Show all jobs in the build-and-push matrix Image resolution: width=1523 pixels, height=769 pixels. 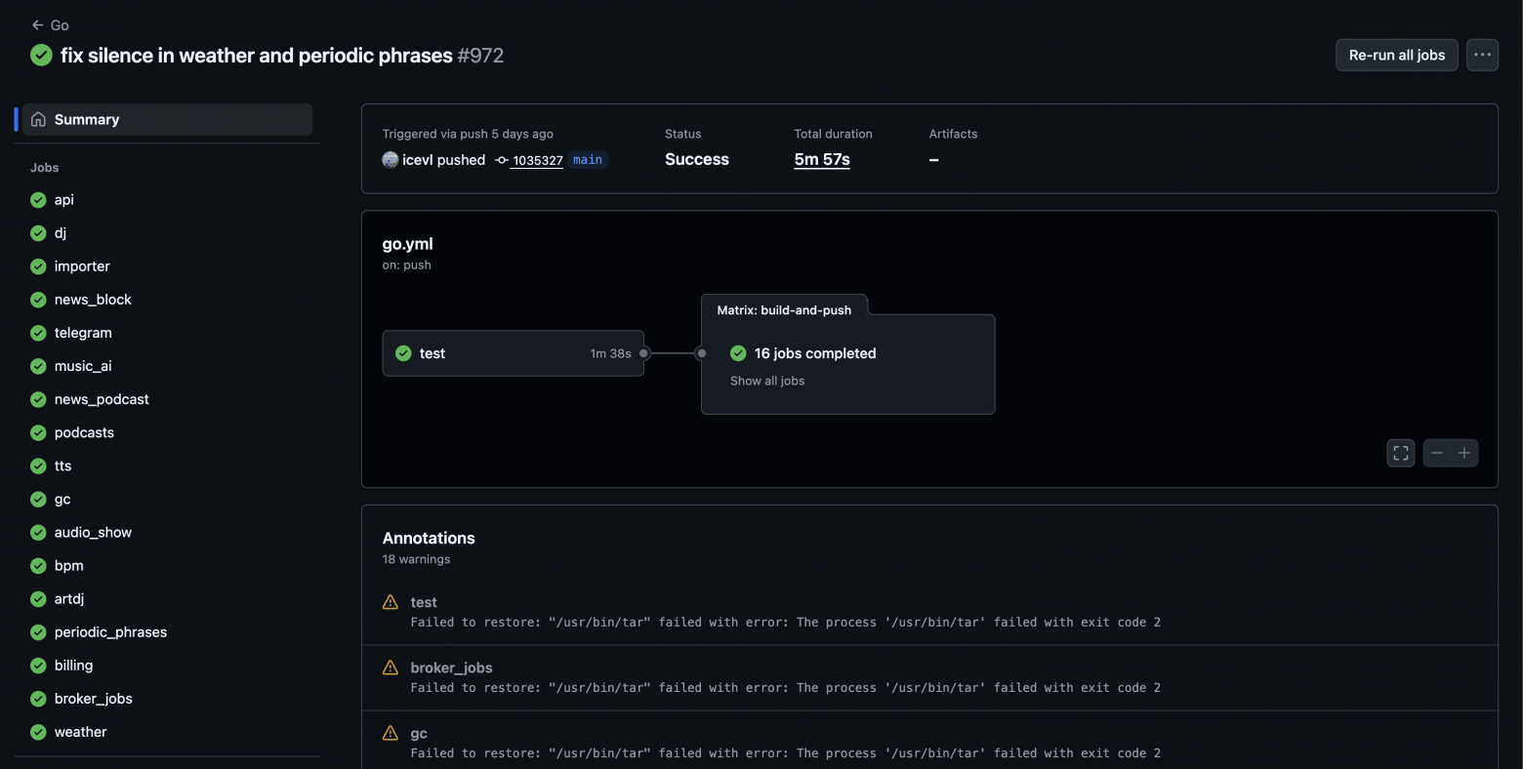point(766,381)
